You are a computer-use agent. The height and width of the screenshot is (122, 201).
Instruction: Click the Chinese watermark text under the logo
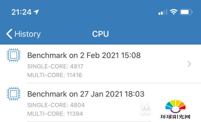[x=175, y=117]
